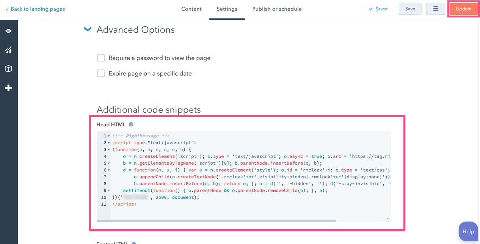Click the back arrow chevron icon
Image resolution: width=480 pixels, height=244 pixels.
[x=7, y=9]
